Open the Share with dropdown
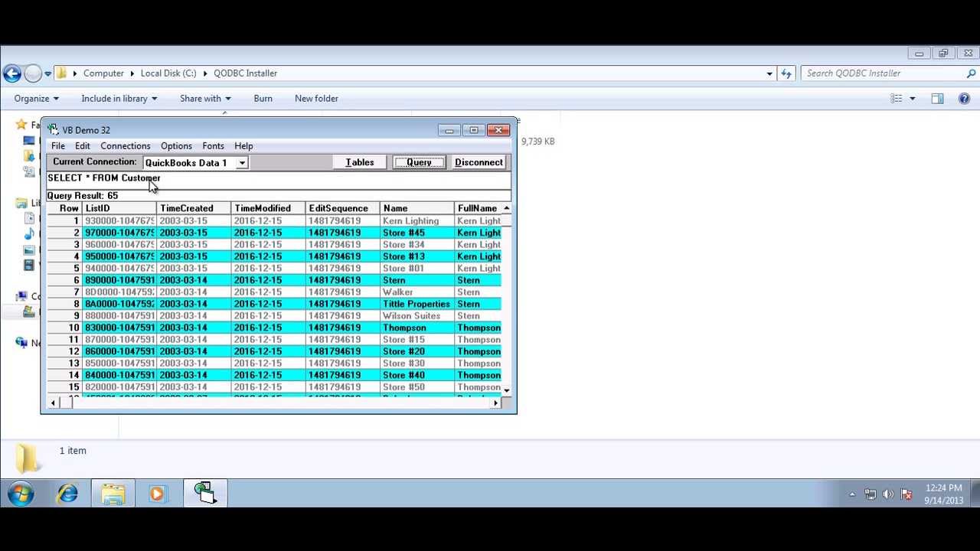 coord(205,99)
